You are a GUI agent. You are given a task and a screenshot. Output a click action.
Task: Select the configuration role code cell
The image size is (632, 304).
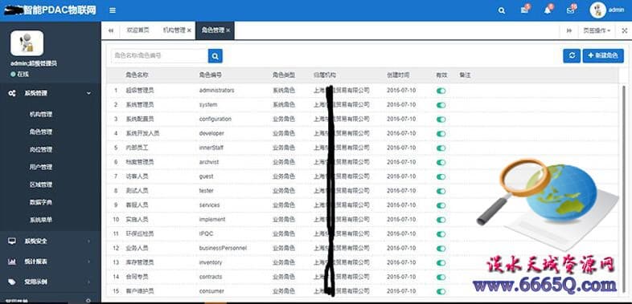[215, 119]
